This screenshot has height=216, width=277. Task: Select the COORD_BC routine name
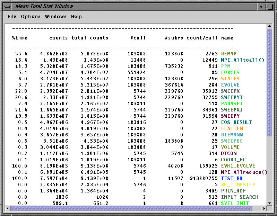tap(233, 160)
